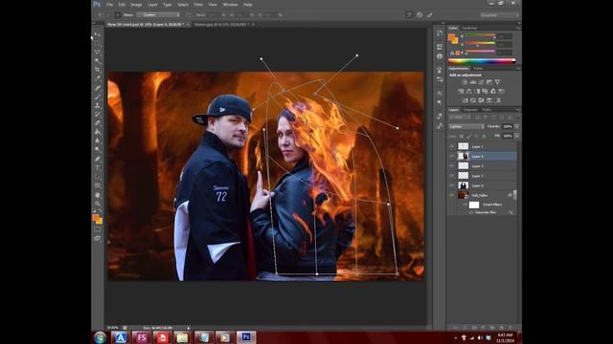613x344 pixels.
Task: Open the Layers panel flyout menu
Action: [x=517, y=110]
